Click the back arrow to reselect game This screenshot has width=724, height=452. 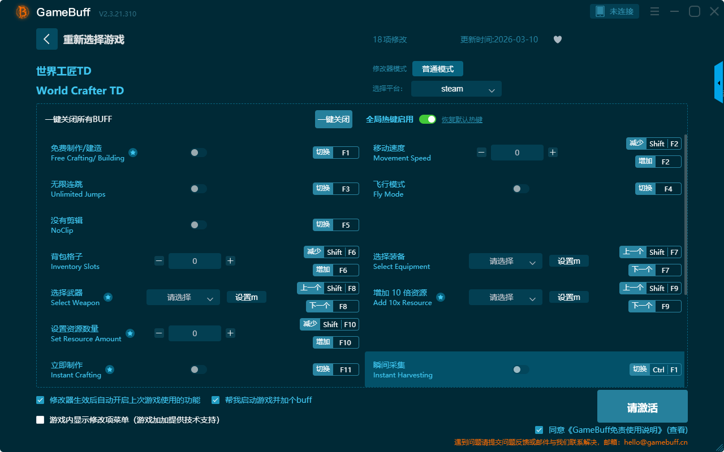46,39
